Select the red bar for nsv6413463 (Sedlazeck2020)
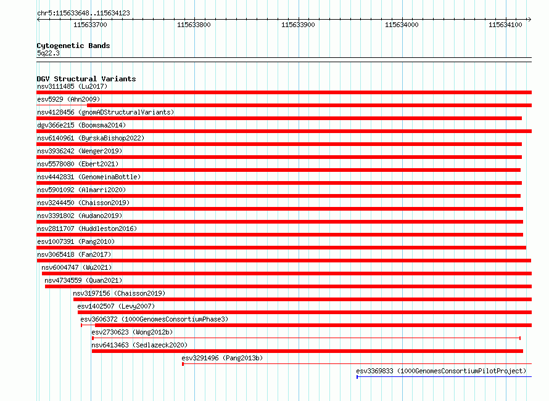The width and height of the screenshot is (549, 401). click(x=307, y=351)
